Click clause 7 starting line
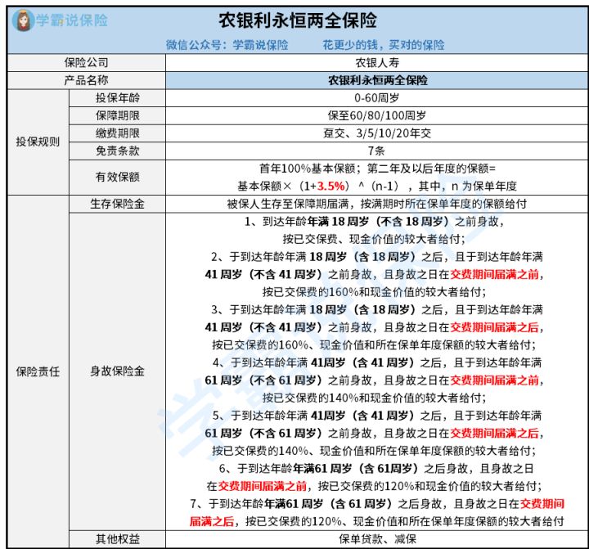589x549 pixels. pos(377,504)
